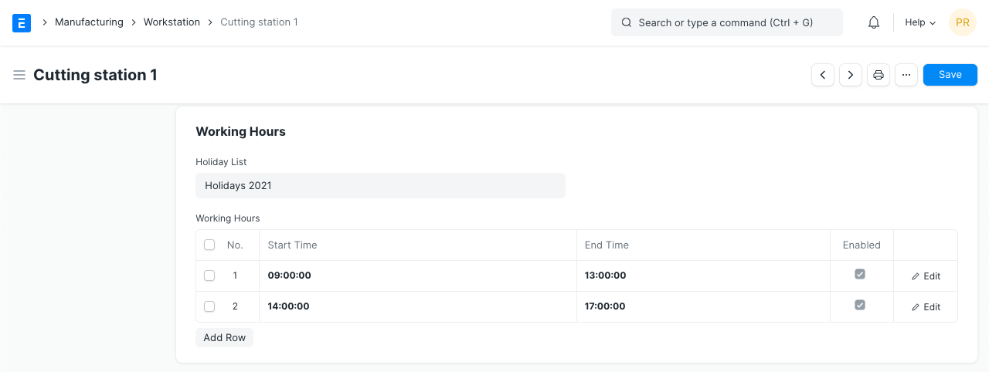Go to next workstation record

tap(851, 75)
